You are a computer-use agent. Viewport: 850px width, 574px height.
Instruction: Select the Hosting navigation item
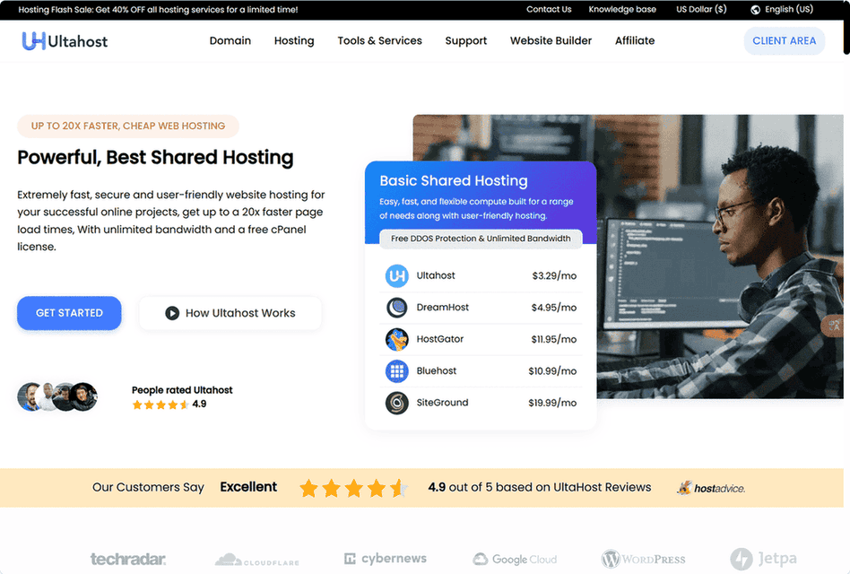click(x=293, y=40)
